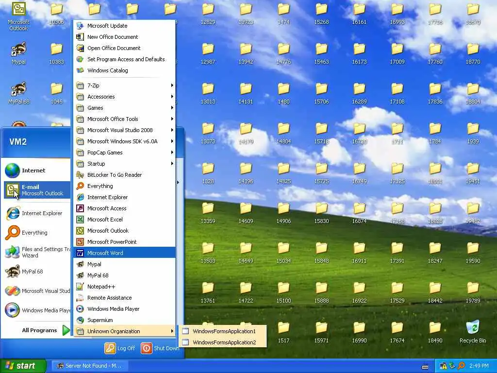Image resolution: width=497 pixels, height=373 pixels.
Task: Open Remote Assistance entry
Action: pos(124,298)
